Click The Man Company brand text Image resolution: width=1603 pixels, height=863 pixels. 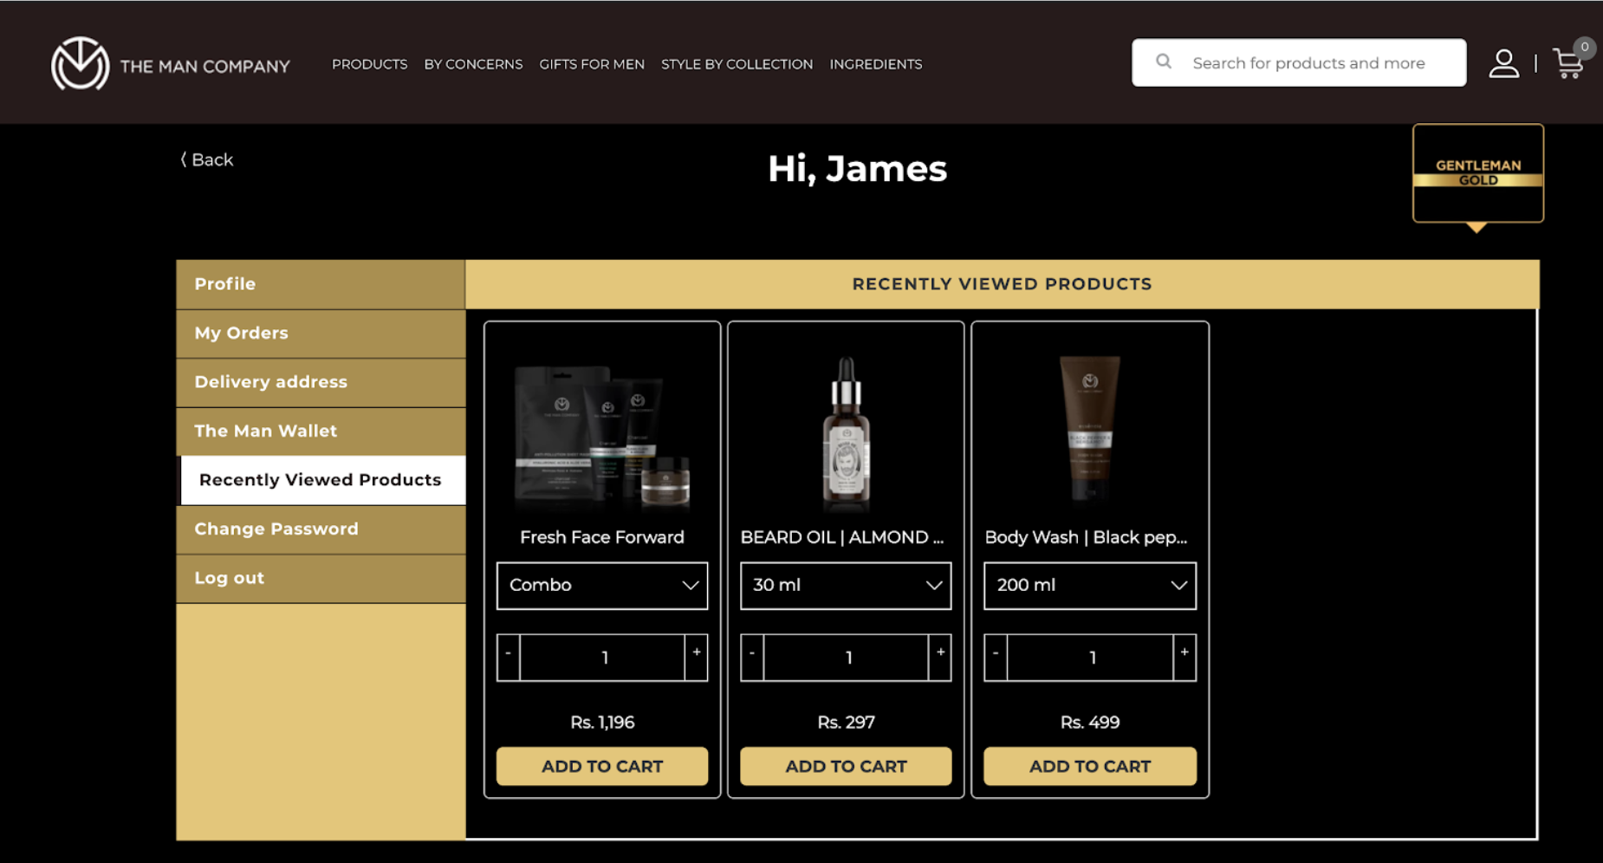[204, 67]
